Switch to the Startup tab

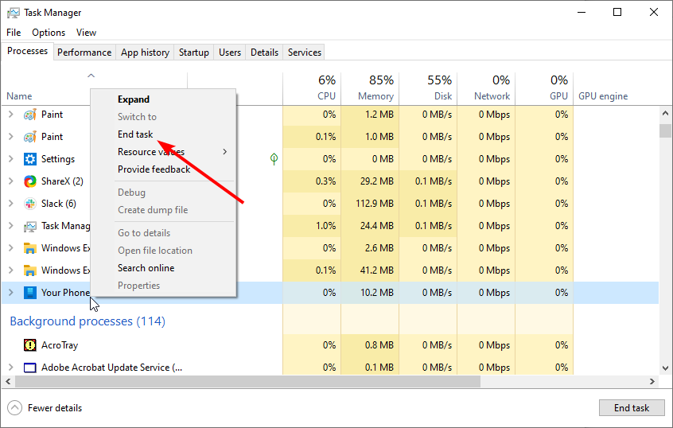(x=194, y=53)
